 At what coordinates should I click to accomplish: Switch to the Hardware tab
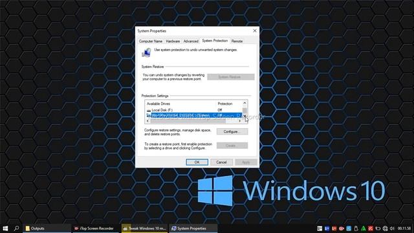(173, 41)
